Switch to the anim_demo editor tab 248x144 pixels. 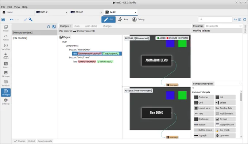tap(91, 26)
